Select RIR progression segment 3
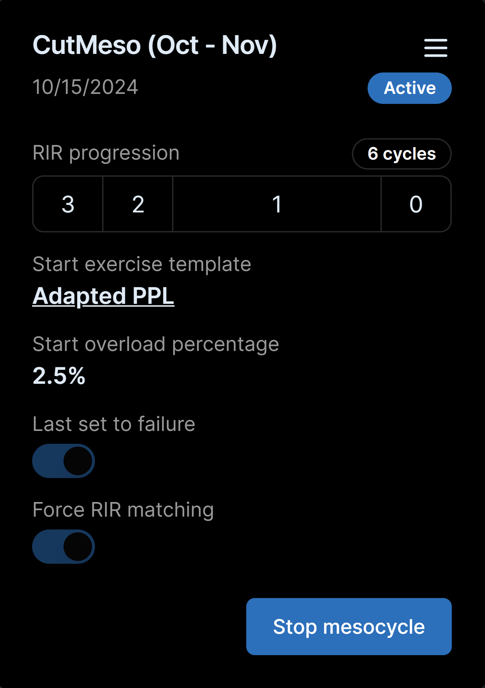 (68, 204)
